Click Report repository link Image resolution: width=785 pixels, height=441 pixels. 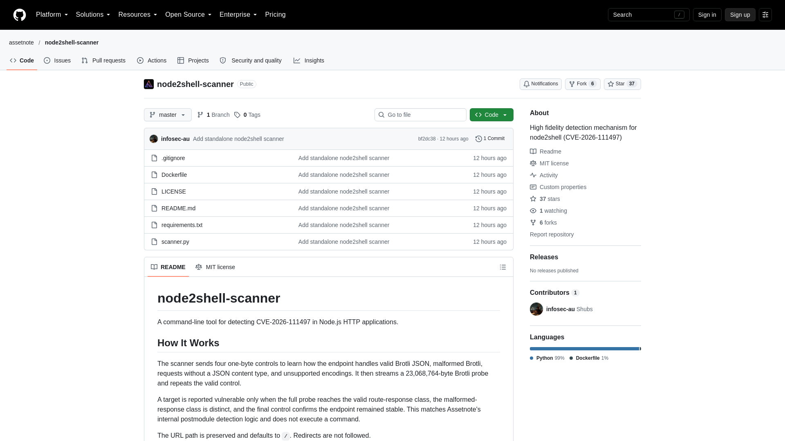[x=552, y=234]
